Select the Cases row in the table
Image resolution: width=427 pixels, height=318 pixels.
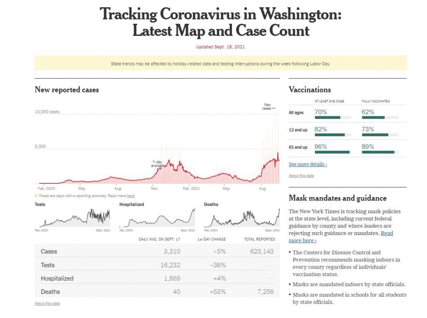[157, 251]
